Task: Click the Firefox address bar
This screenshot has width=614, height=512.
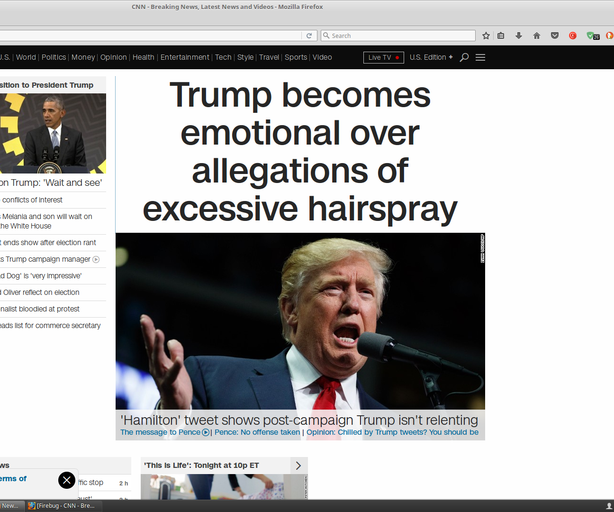Action: tap(150, 36)
